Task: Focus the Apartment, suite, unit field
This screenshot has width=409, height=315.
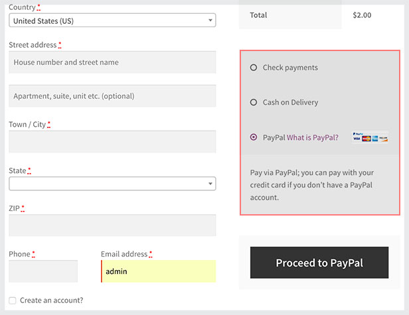Action: (112, 96)
